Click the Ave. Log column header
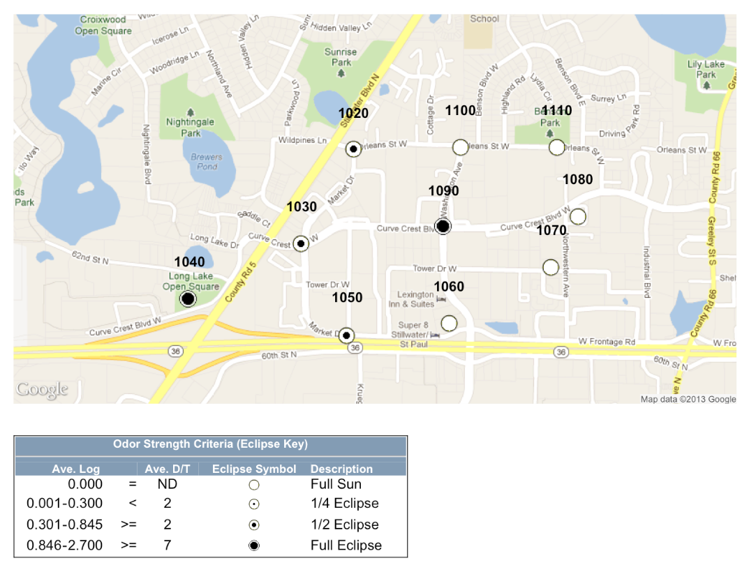This screenshot has height=581, width=756. [75, 469]
